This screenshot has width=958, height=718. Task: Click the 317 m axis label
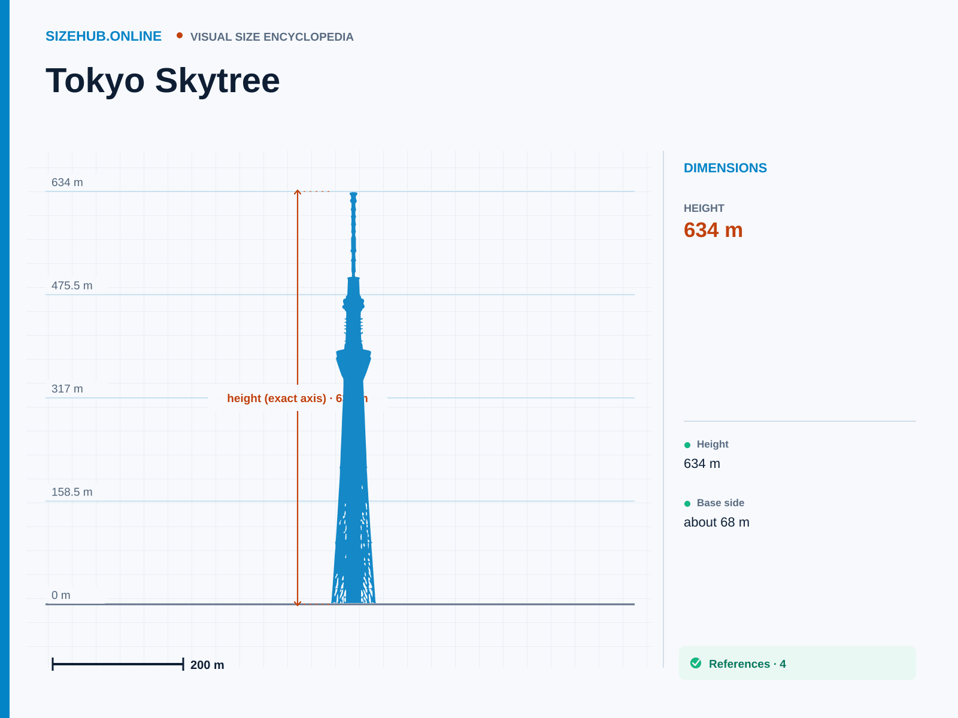click(67, 389)
